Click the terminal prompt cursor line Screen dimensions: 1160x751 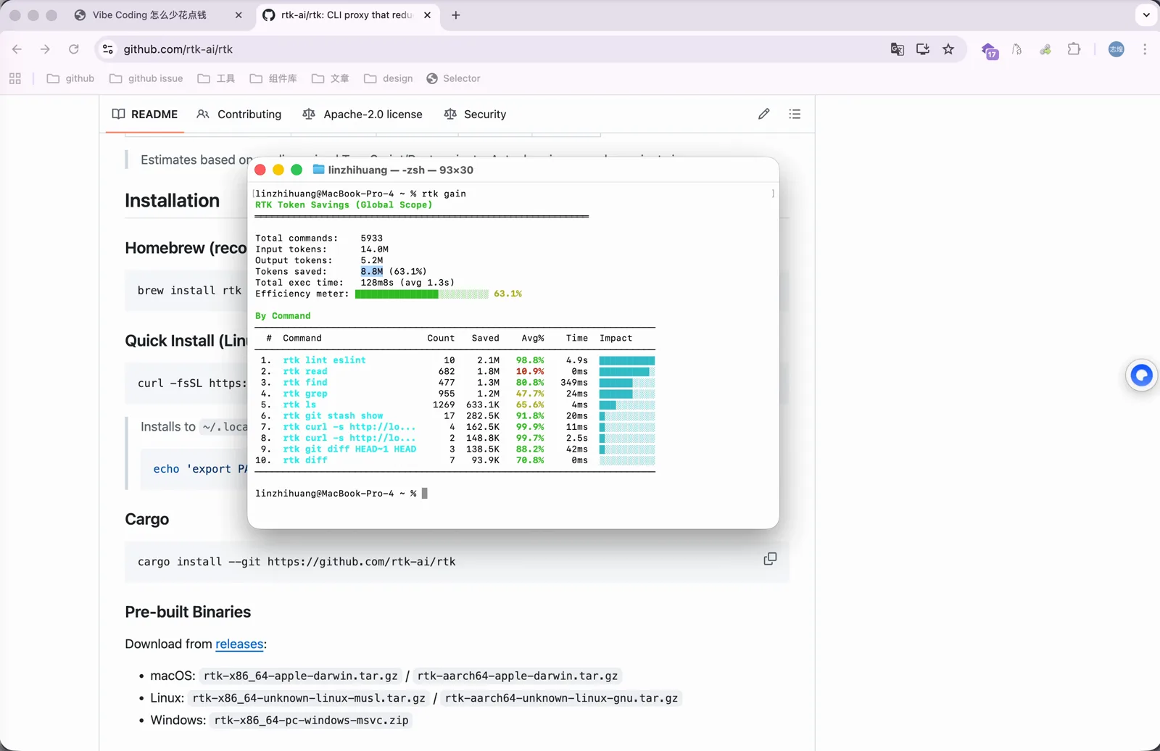click(341, 494)
